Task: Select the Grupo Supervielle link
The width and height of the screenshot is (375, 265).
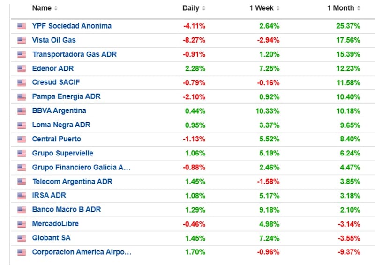Action: click(x=62, y=153)
